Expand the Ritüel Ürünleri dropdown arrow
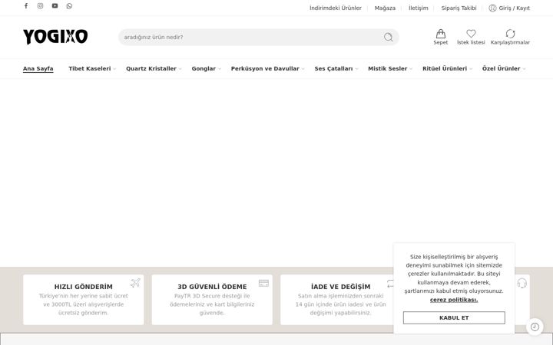 471,69
